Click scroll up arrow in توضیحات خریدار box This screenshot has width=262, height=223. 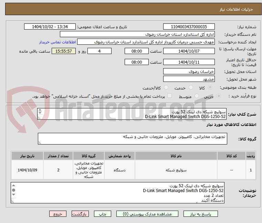14,185
